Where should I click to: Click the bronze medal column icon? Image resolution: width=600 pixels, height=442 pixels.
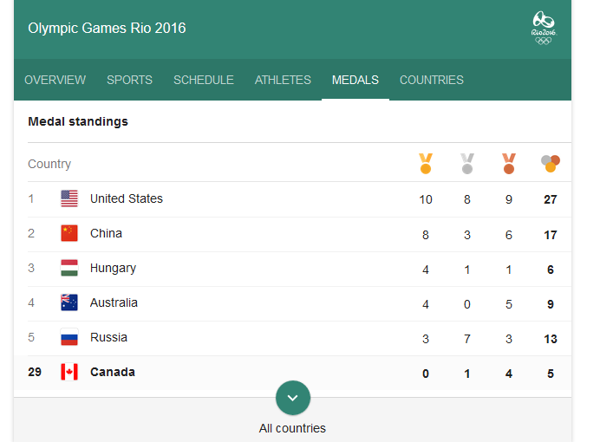[509, 163]
